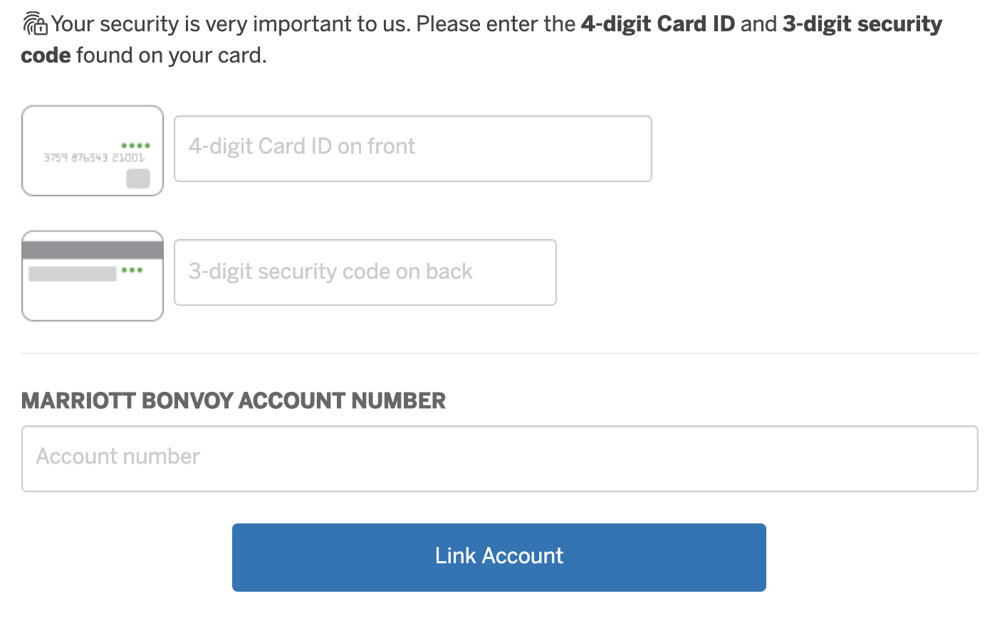Select the Marriott Bonvoy Account number field
The height and width of the screenshot is (623, 1007).
(x=500, y=459)
